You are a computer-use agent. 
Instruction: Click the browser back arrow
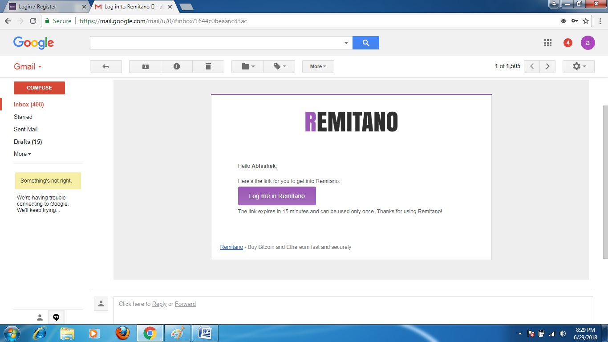pos(8,21)
